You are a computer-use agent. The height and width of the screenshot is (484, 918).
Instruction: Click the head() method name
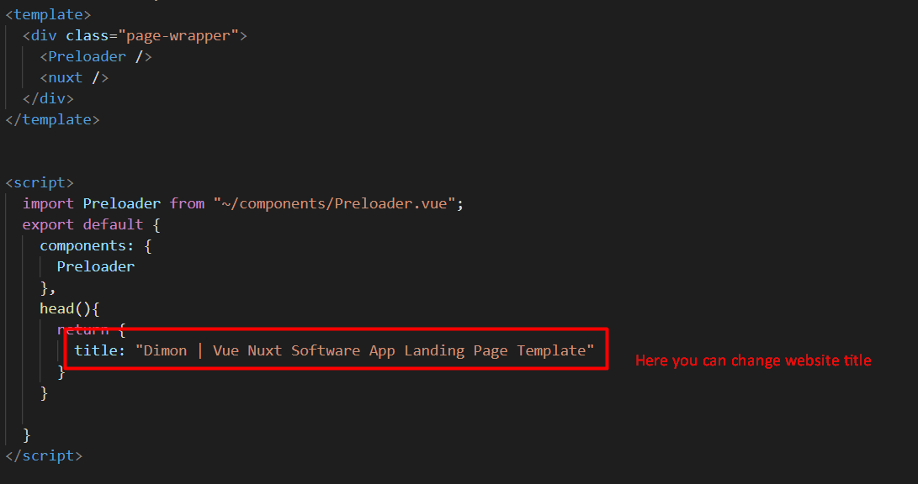56,308
